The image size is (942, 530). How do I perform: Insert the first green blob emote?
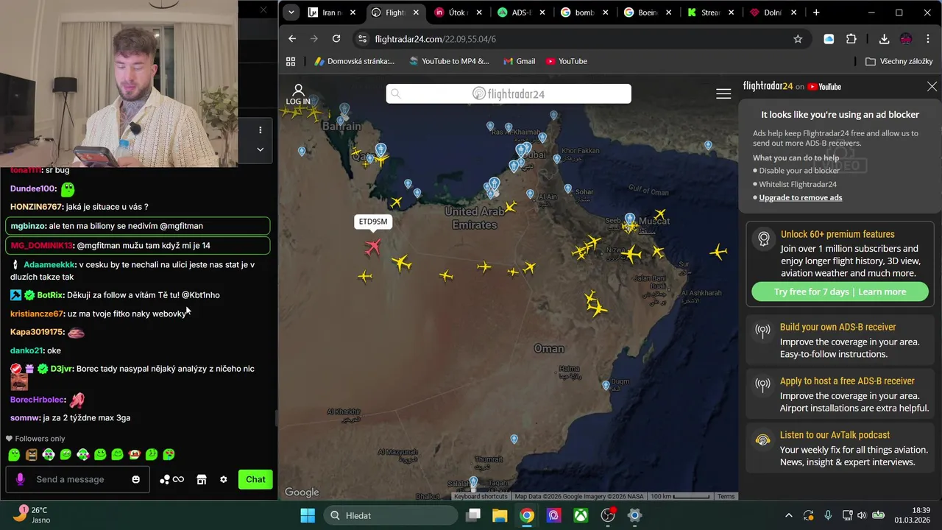click(x=14, y=455)
